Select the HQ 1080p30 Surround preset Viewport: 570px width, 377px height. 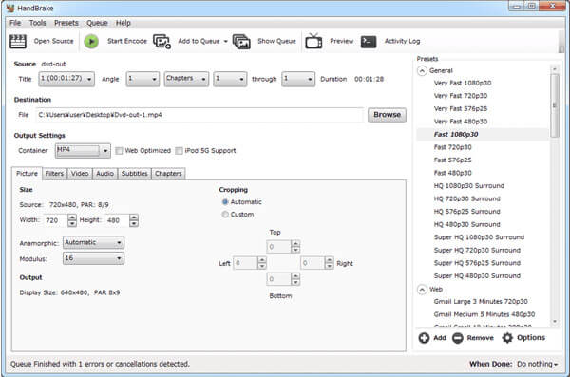pos(469,186)
